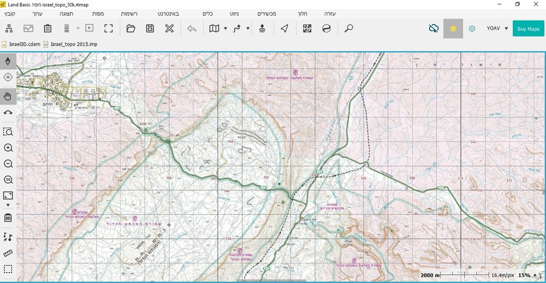Click the save floppy disk icon
Image resolution: width=546 pixels, height=283 pixels.
(x=150, y=28)
